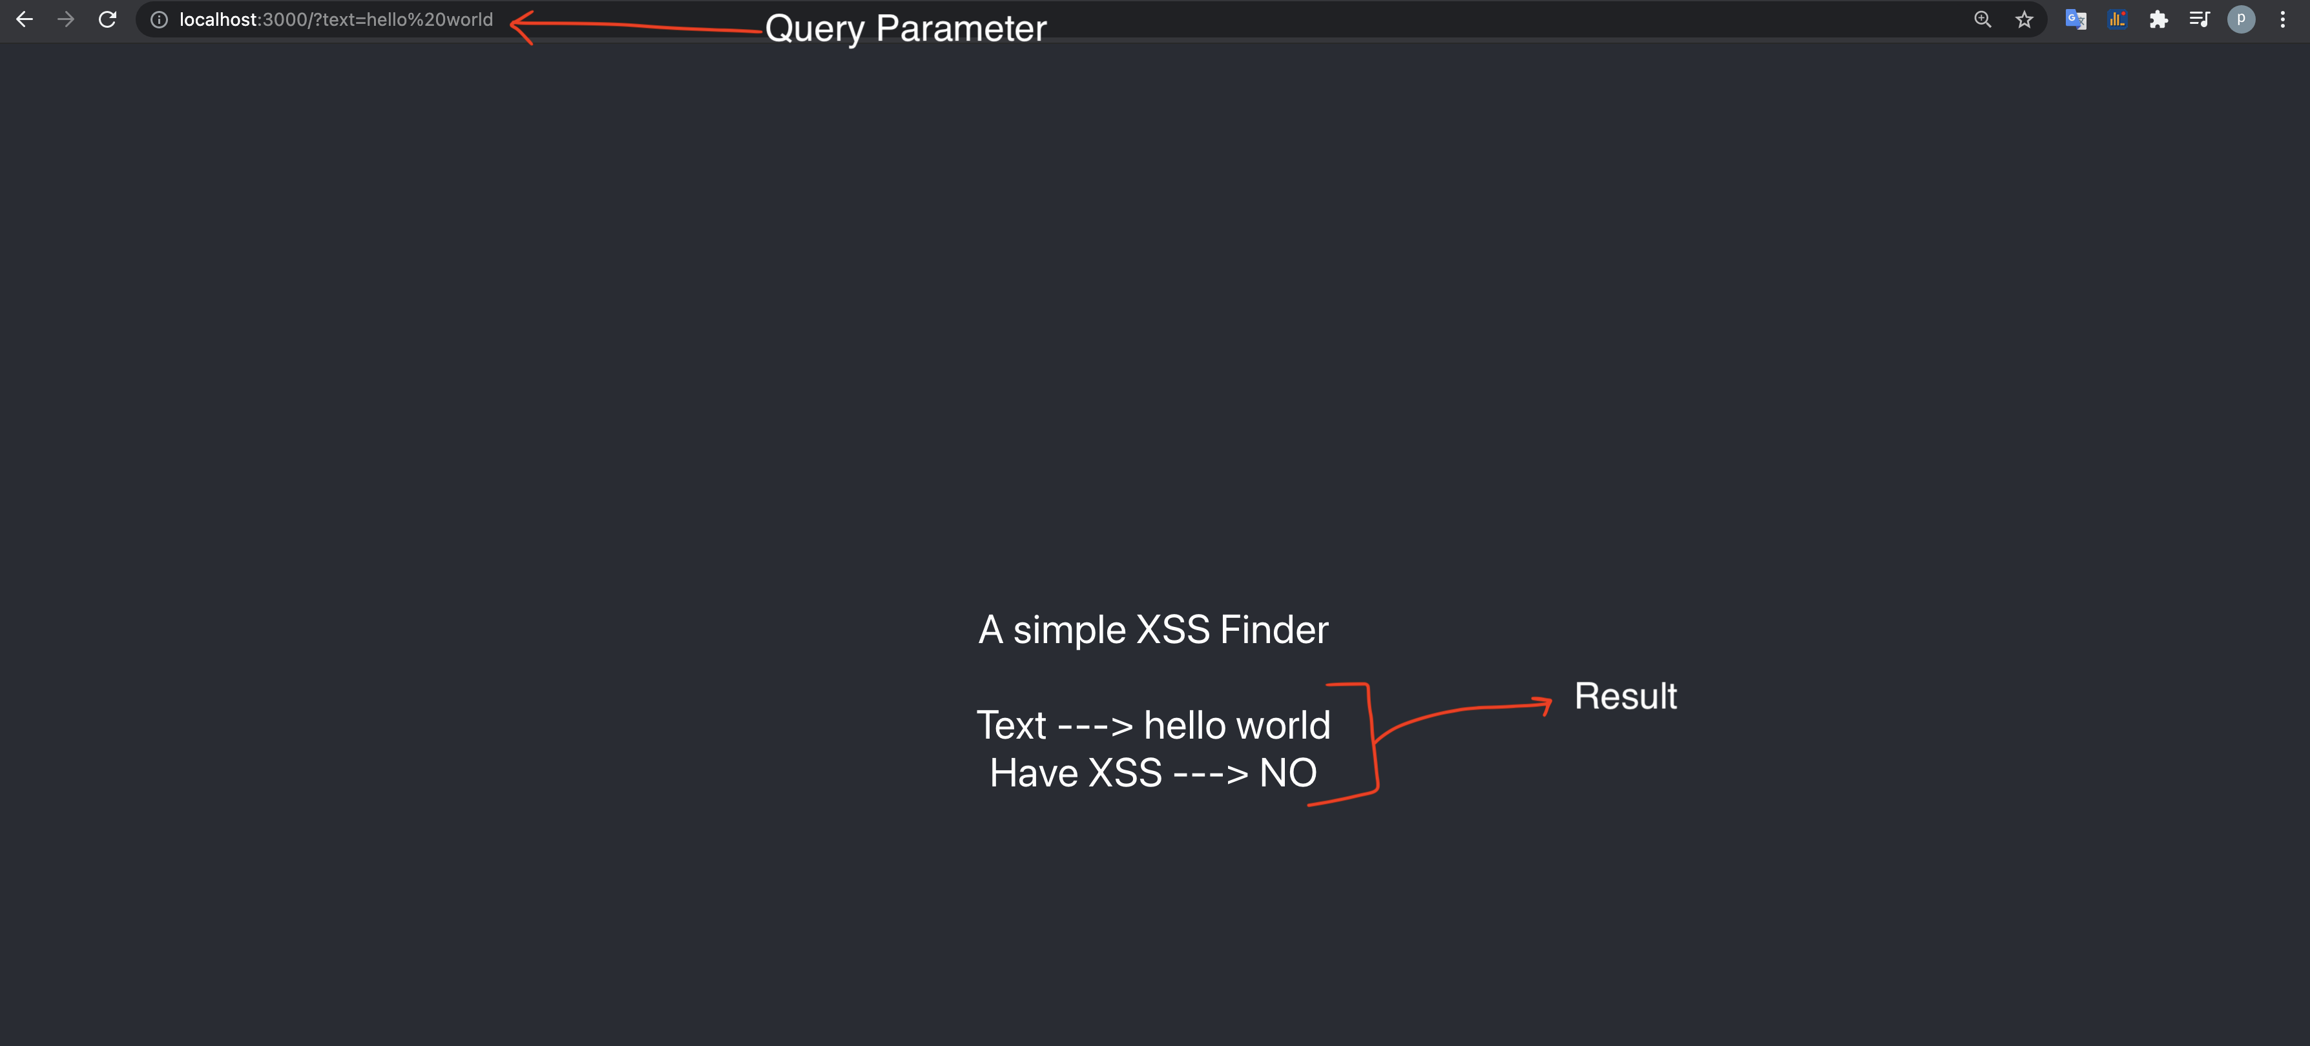Viewport: 2310px width, 1046px height.
Task: Click the 'Have XSS ---> NO' result
Action: tap(1153, 773)
